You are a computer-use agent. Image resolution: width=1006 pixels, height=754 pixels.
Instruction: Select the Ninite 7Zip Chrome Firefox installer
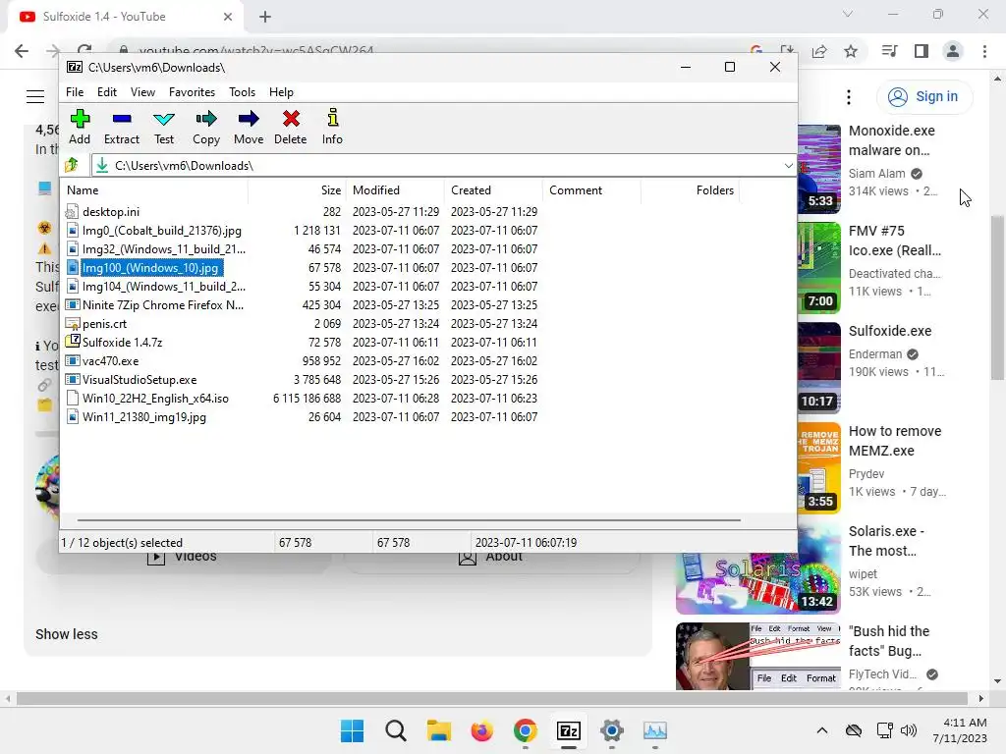coord(163,305)
